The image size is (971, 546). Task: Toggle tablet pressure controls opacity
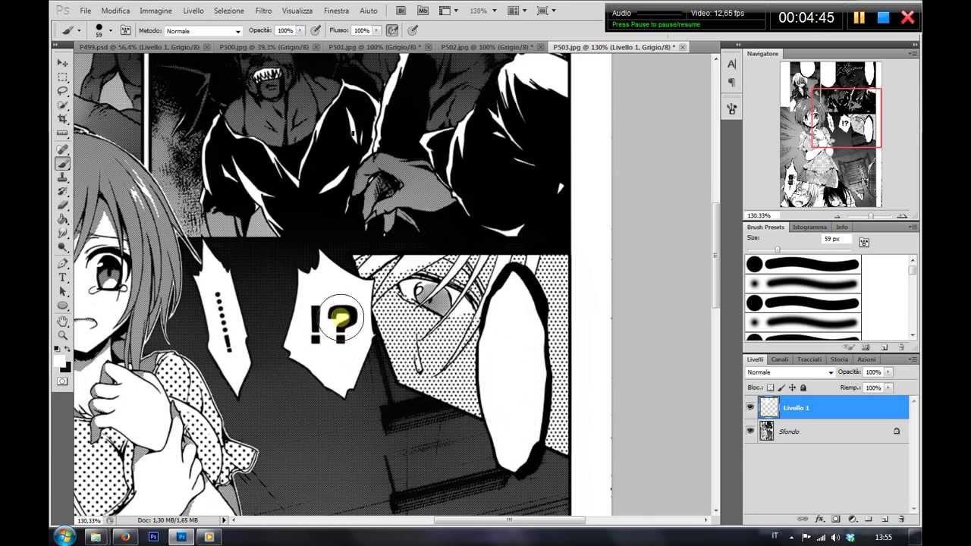click(316, 30)
